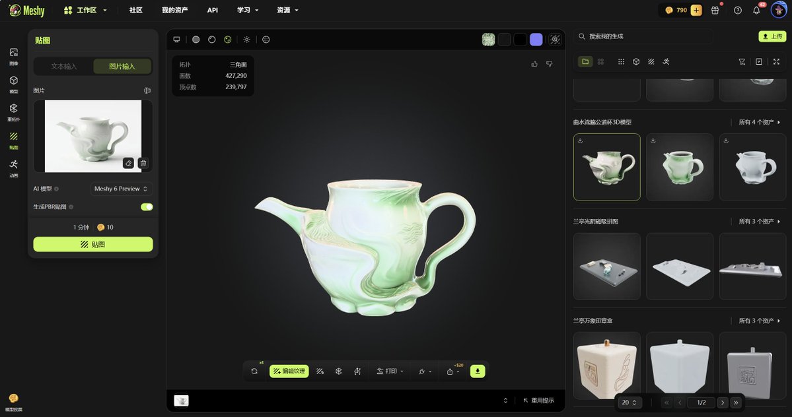792x417 pixels.
Task: Click the green download icon in bottom toolbar
Action: tap(477, 371)
